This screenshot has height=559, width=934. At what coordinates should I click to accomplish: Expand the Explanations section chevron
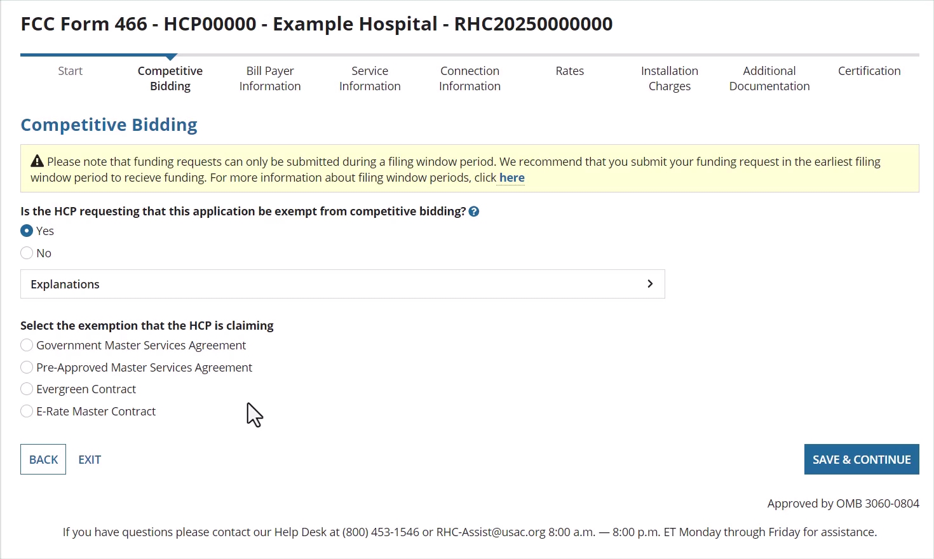tap(650, 284)
